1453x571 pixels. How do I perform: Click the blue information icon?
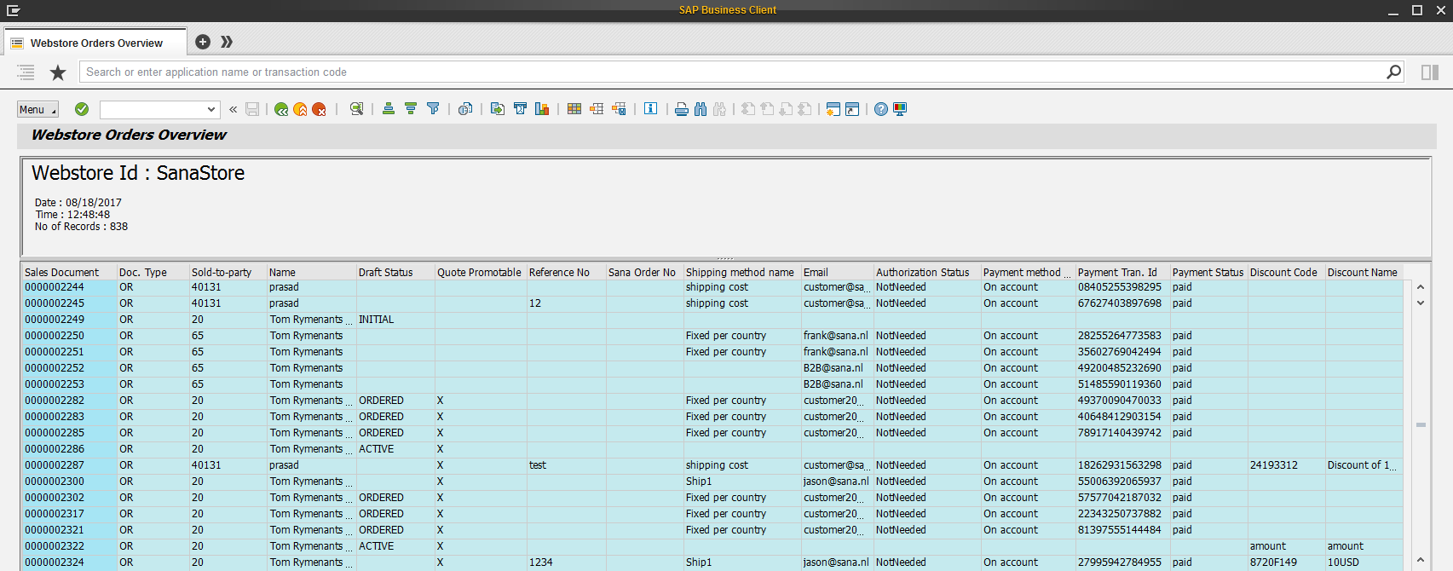(651, 109)
